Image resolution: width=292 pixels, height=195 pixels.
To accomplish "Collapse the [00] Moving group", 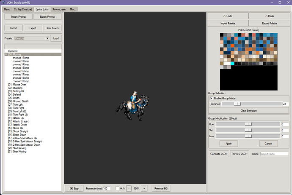I will pyautogui.click(x=6, y=54).
